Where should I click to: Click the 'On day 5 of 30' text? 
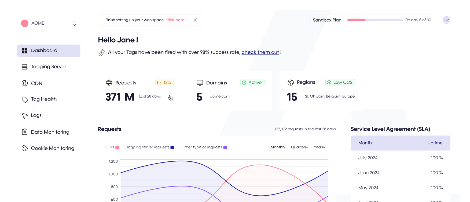pos(418,20)
